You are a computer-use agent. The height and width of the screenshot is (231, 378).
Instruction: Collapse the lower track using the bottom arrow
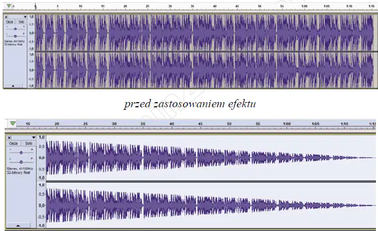[x=18, y=226]
